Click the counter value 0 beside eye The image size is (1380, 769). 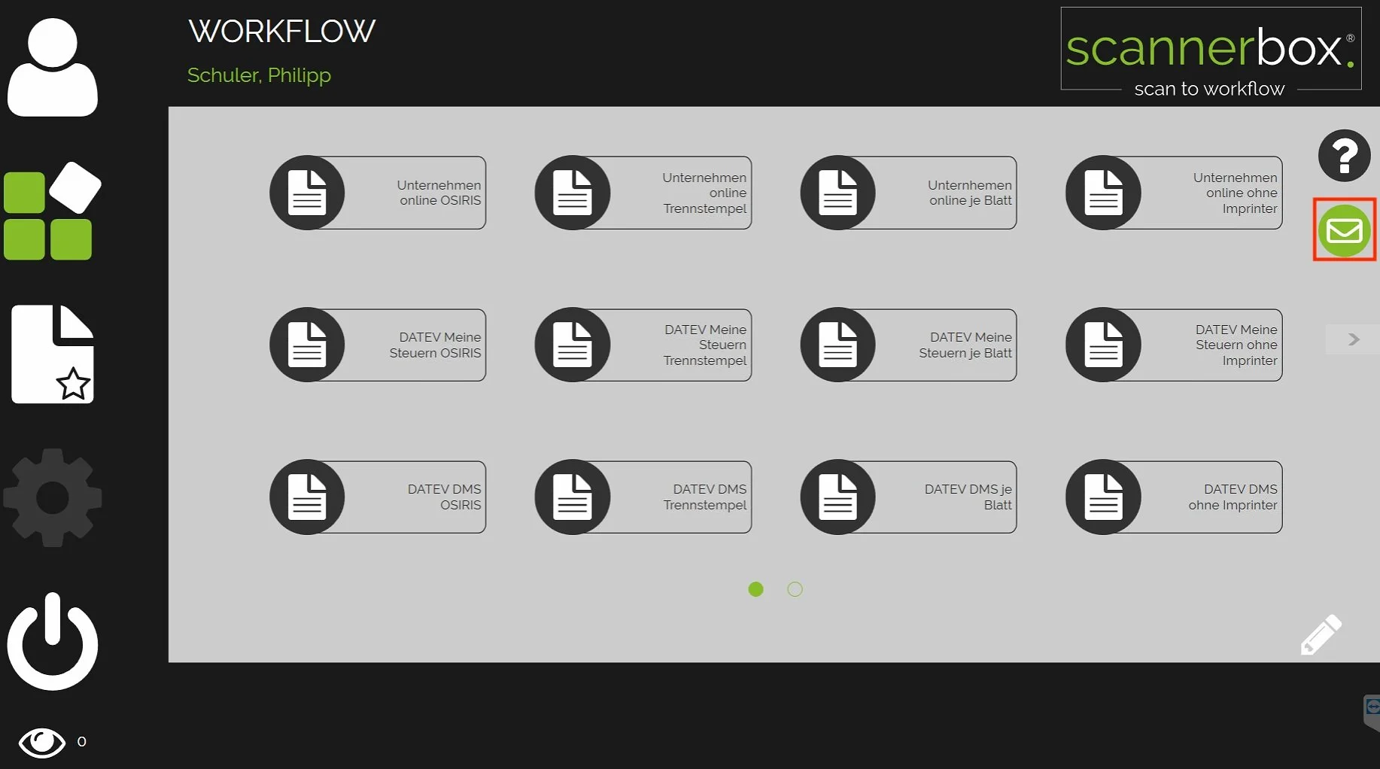(81, 742)
